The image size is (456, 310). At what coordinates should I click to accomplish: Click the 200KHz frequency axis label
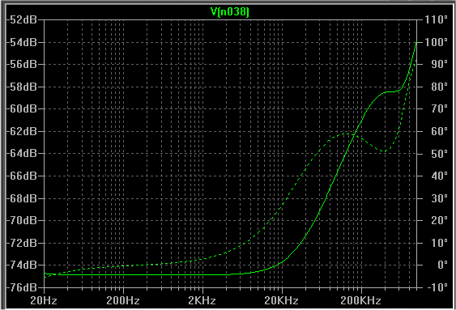(360, 301)
